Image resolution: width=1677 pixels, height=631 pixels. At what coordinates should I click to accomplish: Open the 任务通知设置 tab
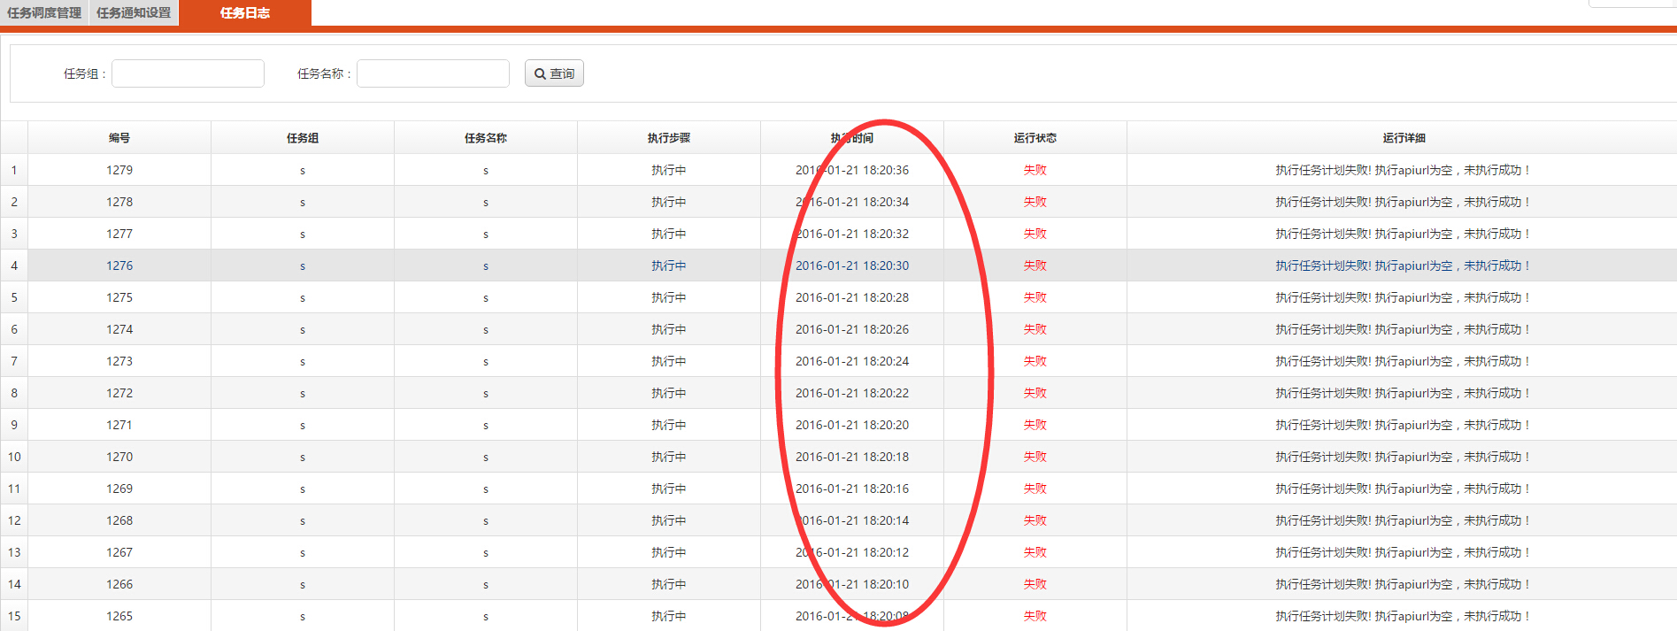pos(134,12)
